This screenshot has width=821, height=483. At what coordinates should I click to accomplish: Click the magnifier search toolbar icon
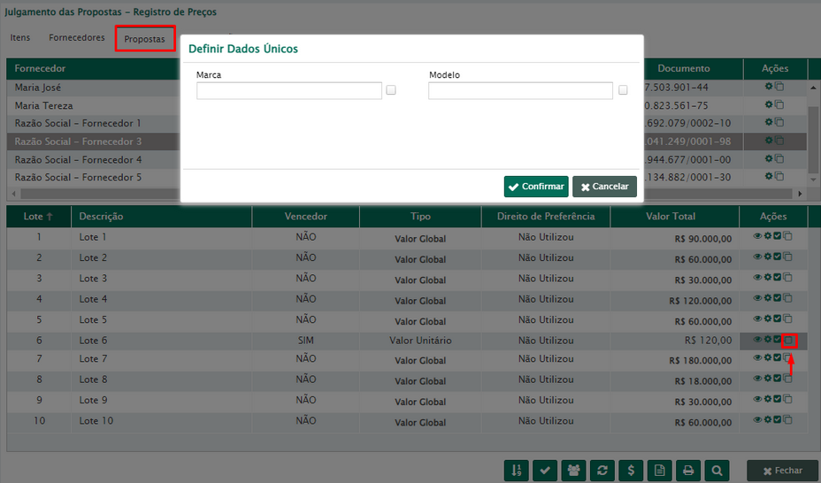tap(717, 471)
